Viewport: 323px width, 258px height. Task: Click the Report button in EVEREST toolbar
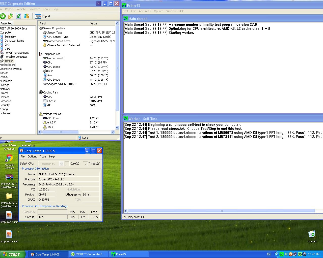[x=43, y=16]
